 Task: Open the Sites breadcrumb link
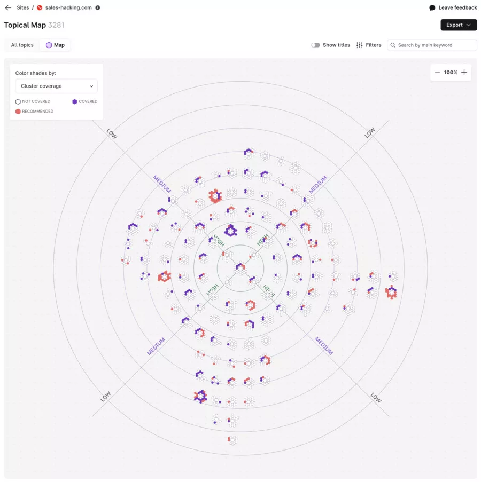click(22, 7)
